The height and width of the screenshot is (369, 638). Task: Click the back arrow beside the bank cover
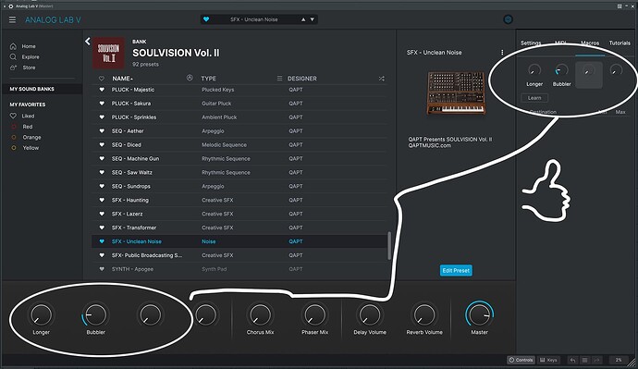pos(88,41)
